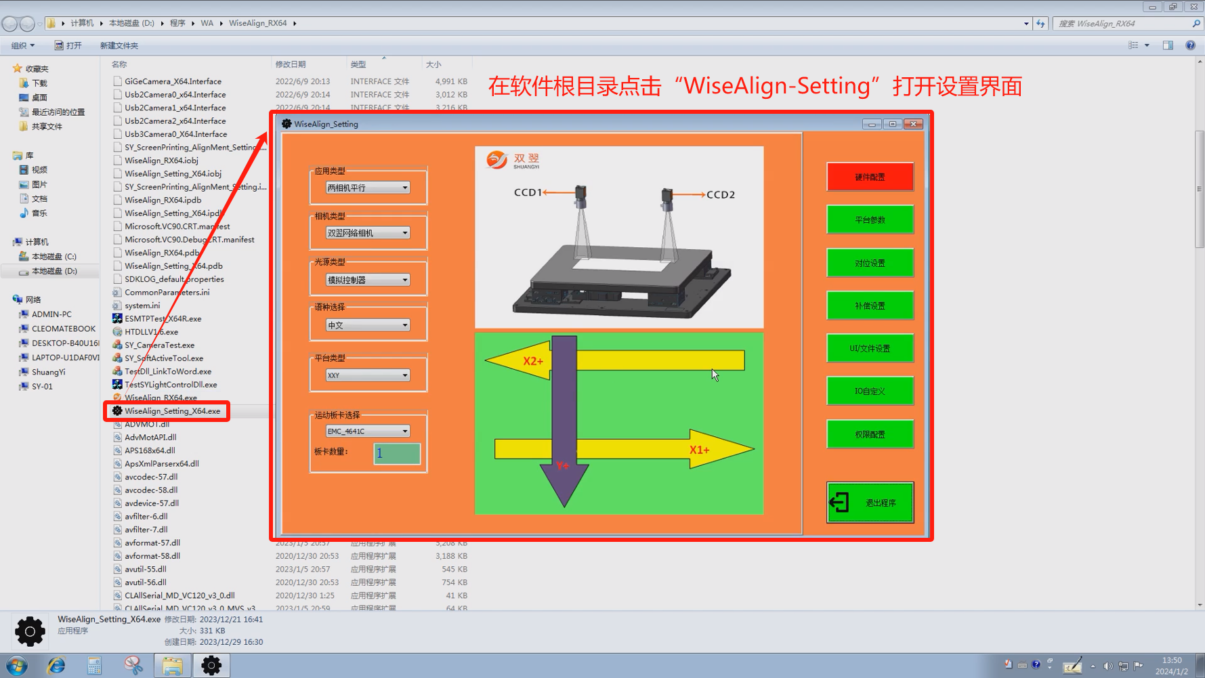Image resolution: width=1205 pixels, height=678 pixels.
Task: Open Internet Explorer from the taskbar
Action: coord(56,666)
